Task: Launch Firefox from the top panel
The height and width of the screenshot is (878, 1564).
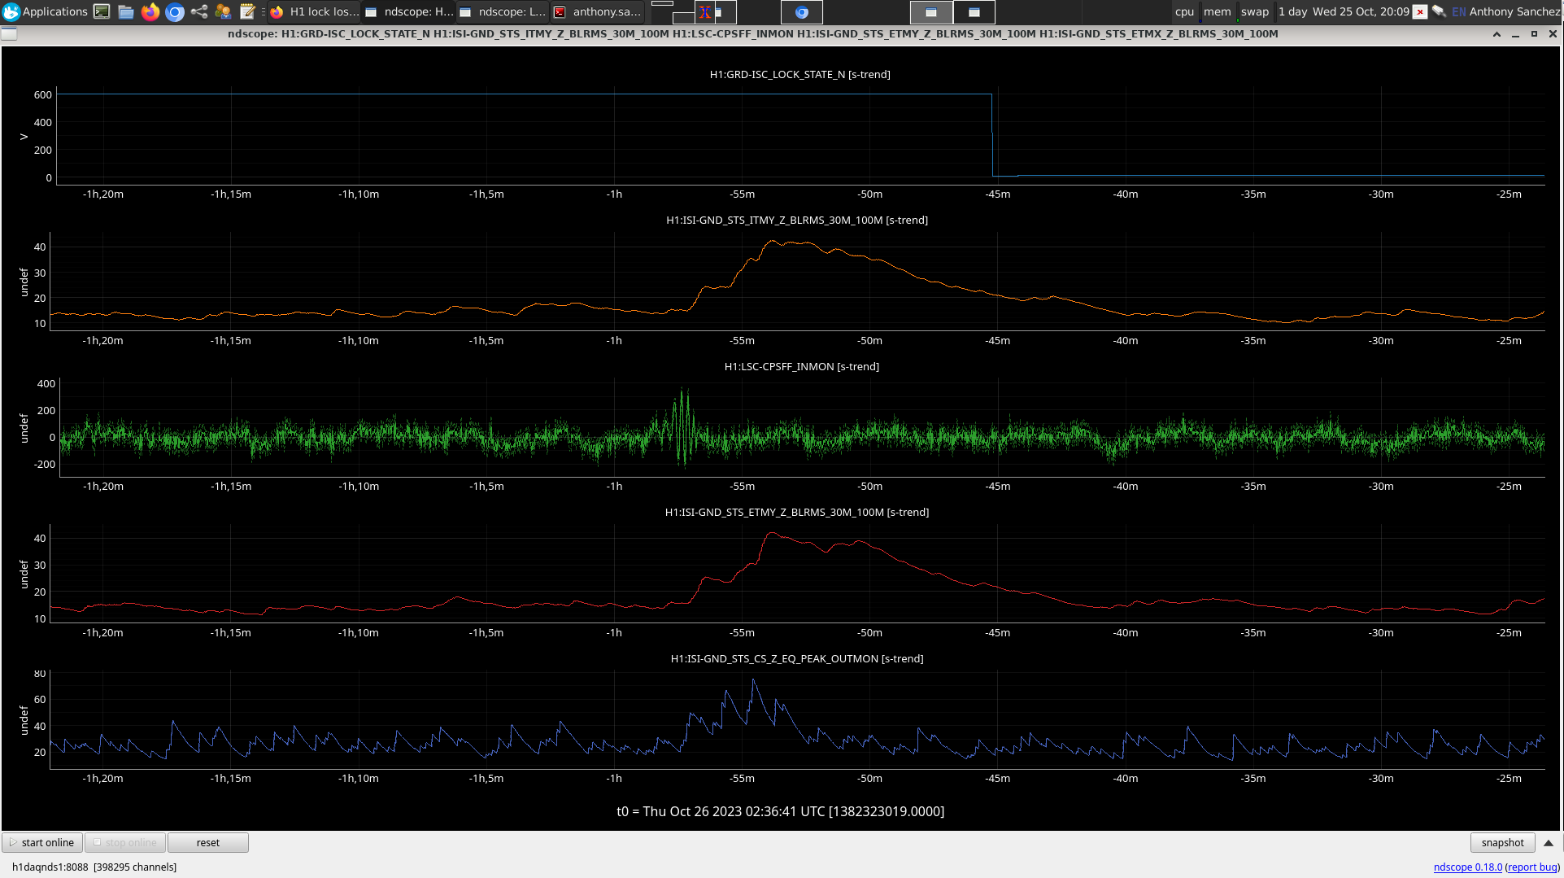Action: click(x=150, y=11)
